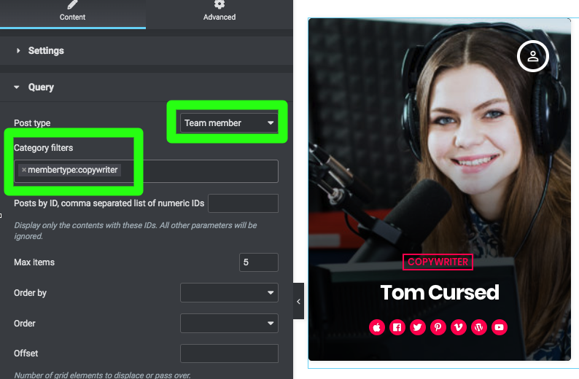Click the Facebook social icon

(397, 327)
